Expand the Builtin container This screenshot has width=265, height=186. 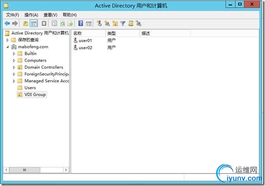click(x=14, y=54)
